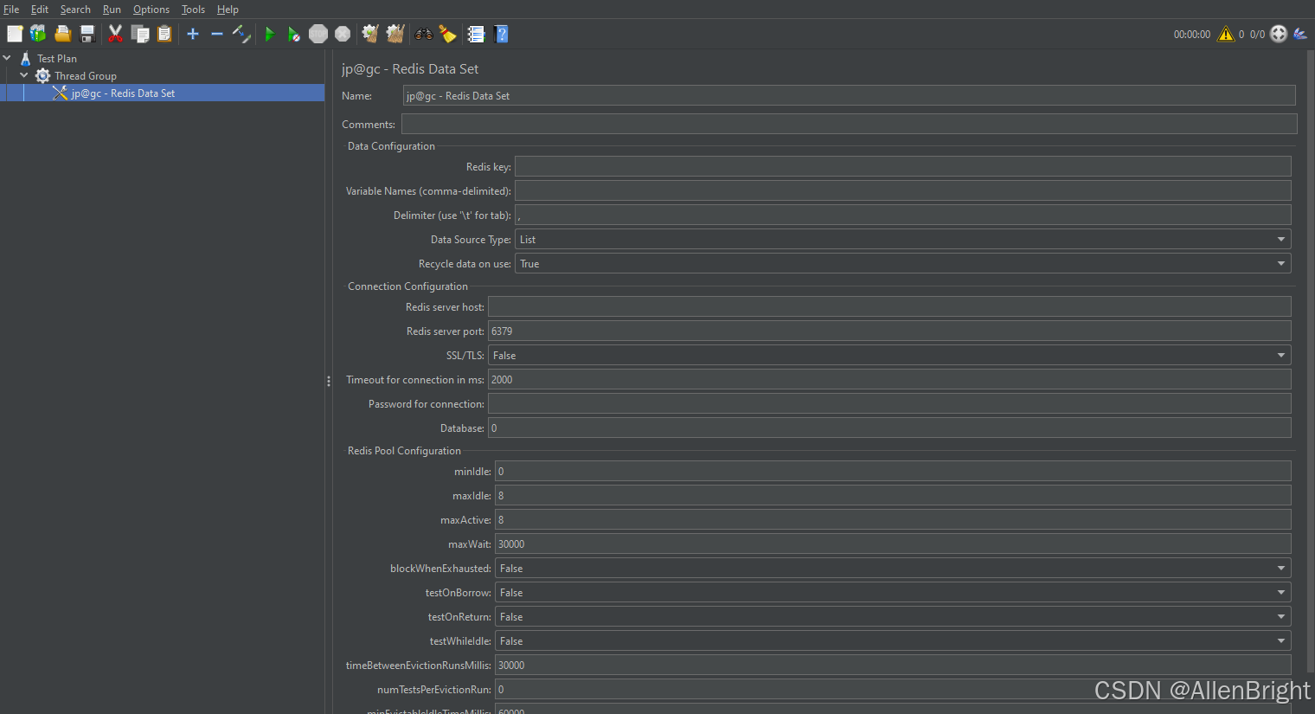Collapse the Thread Group tree node
The width and height of the screenshot is (1315, 714).
coord(24,75)
